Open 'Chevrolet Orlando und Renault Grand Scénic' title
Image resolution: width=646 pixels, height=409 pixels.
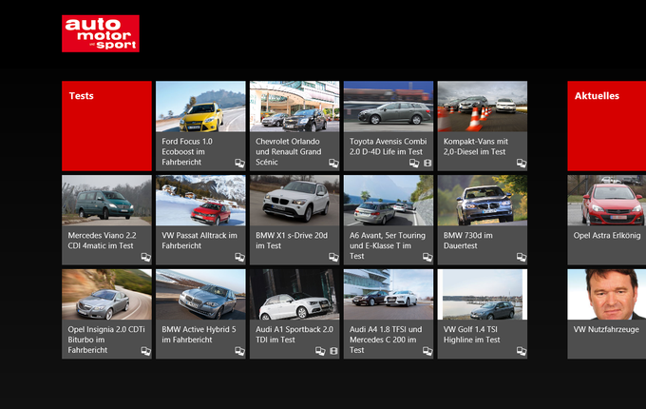tap(289, 152)
